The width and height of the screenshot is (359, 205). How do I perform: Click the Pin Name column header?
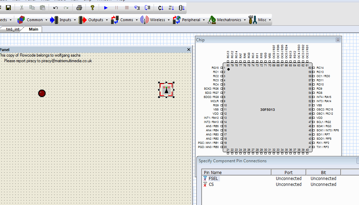coord(237,172)
